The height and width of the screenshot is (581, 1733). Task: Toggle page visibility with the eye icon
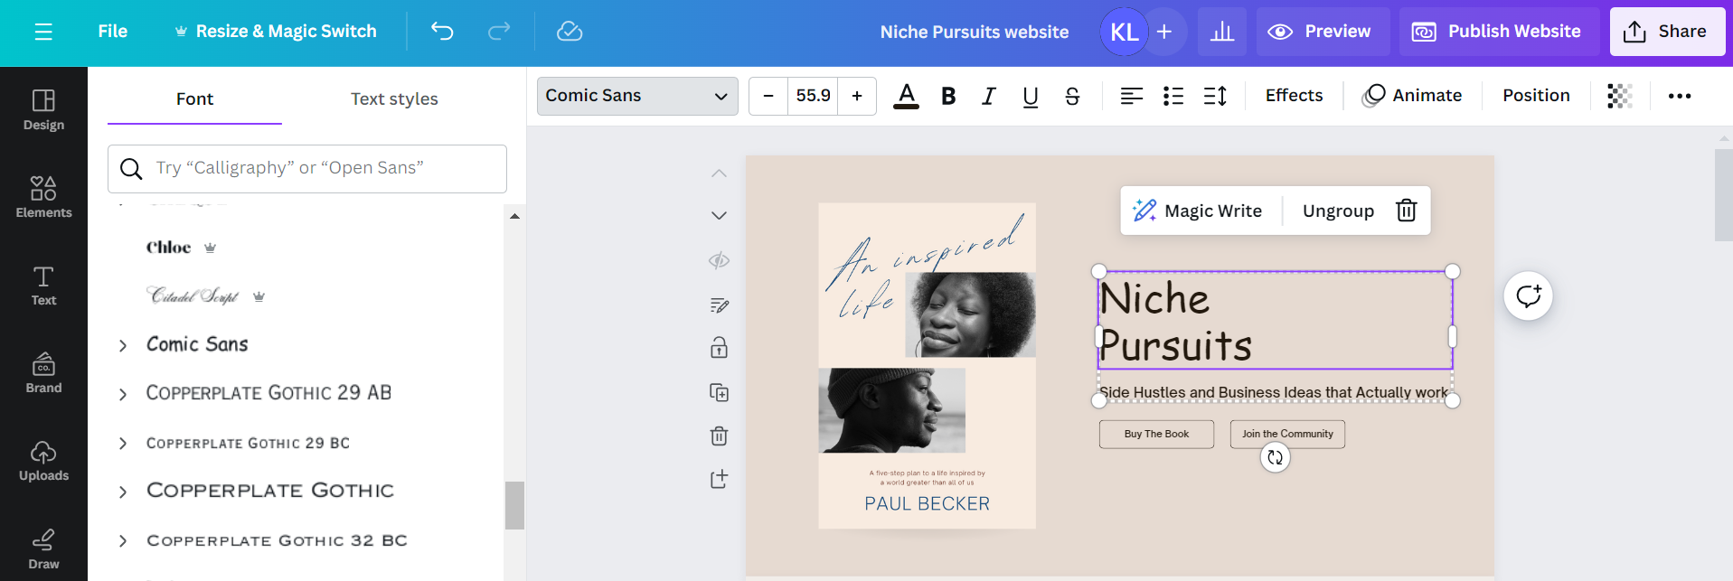pos(719,261)
